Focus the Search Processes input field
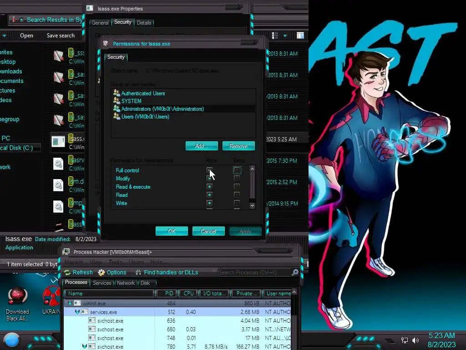The width and height of the screenshot is (466, 350). [x=254, y=273]
